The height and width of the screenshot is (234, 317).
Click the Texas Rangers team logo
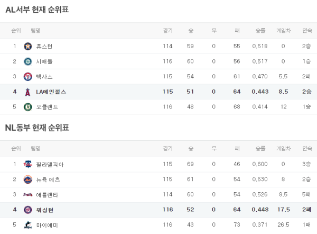[27, 77]
